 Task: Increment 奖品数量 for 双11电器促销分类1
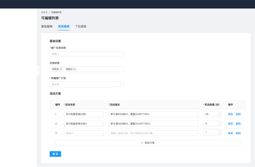pyautogui.click(x=220, y=113)
